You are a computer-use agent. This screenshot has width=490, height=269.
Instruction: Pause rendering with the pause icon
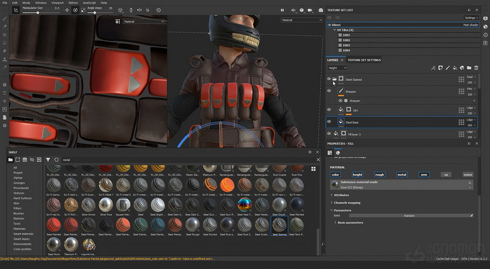(x=282, y=10)
